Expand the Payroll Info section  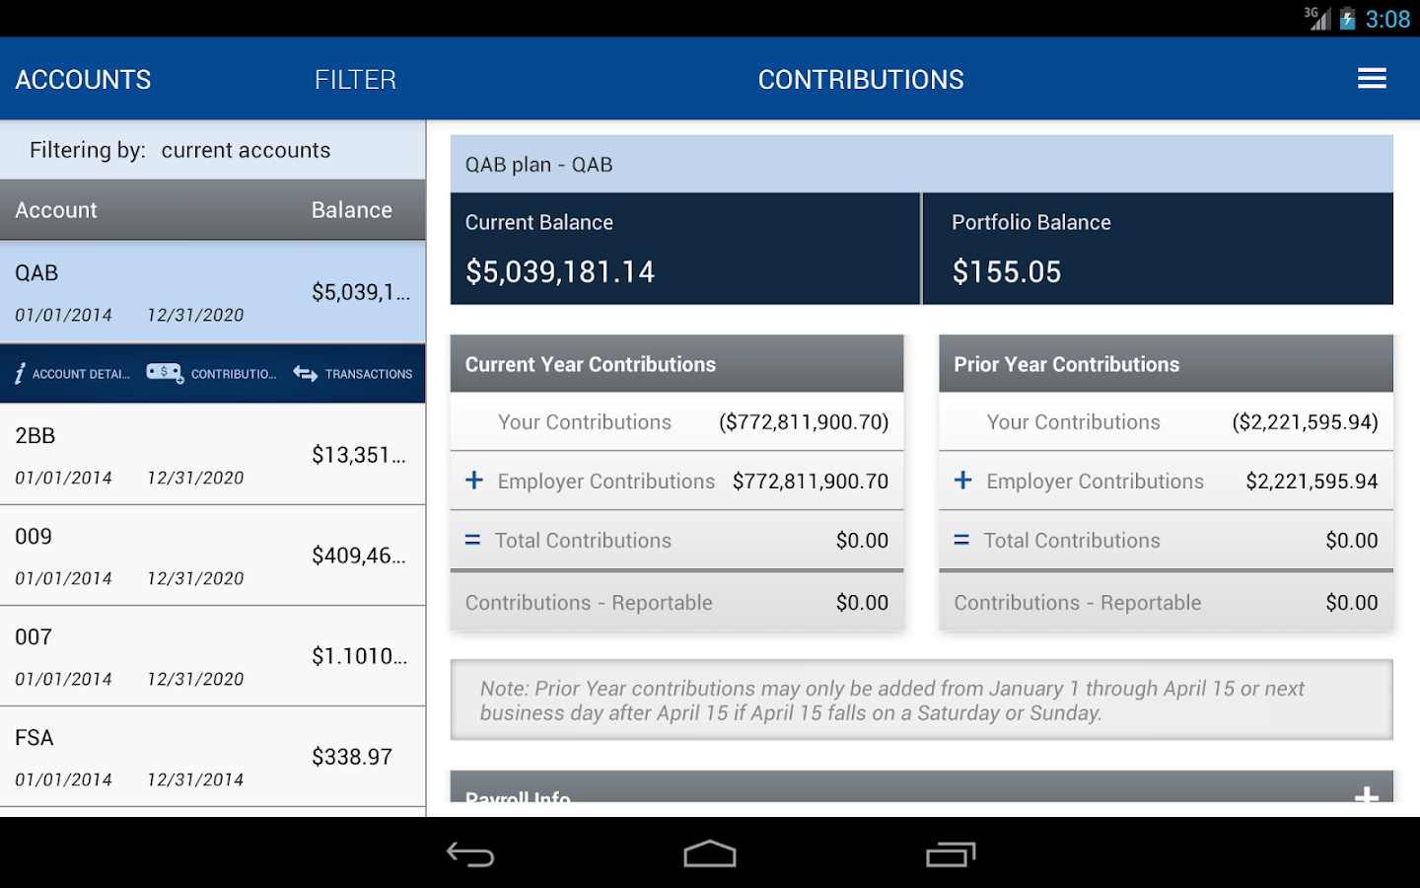pos(1366,795)
